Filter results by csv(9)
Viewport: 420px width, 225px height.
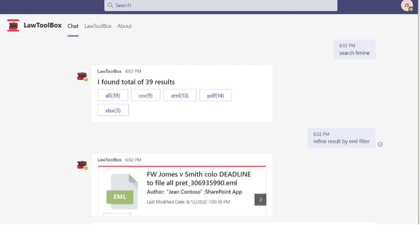(x=146, y=95)
